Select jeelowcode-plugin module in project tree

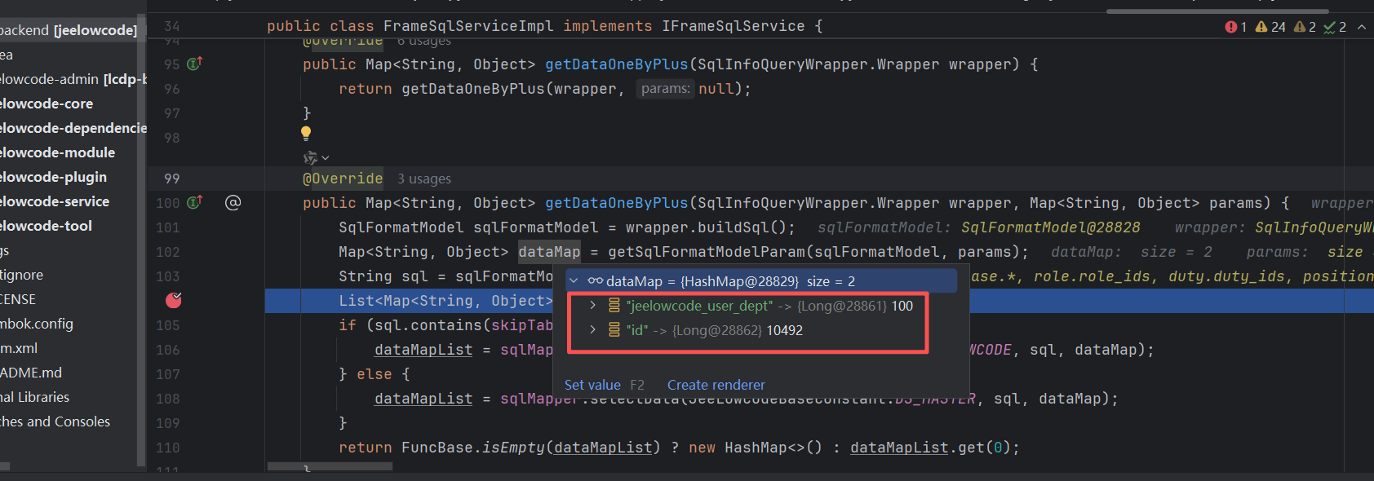pos(54,177)
